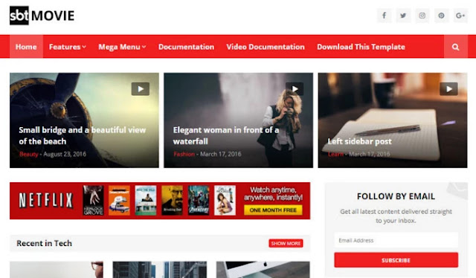Click the search magnifier icon in navbar
Viewport: 476px width, 278px height.
[456, 47]
